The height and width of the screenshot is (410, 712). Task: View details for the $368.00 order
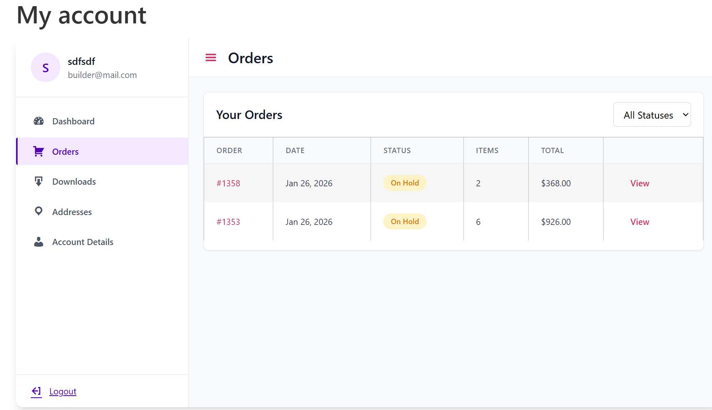[640, 183]
